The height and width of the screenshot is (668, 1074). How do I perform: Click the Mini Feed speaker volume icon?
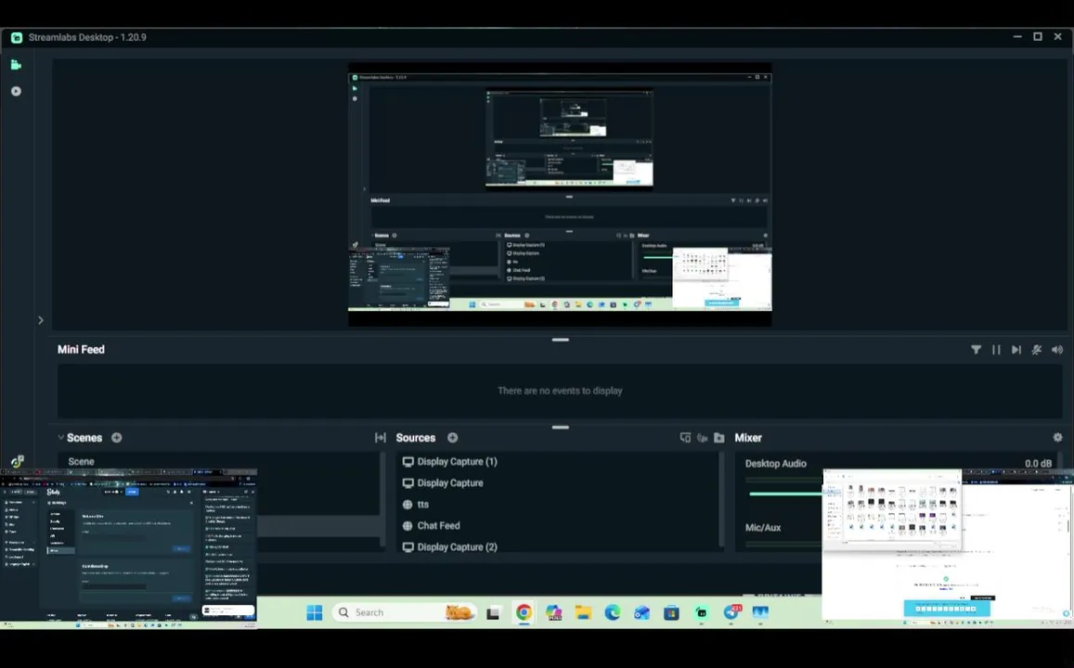tap(1057, 350)
